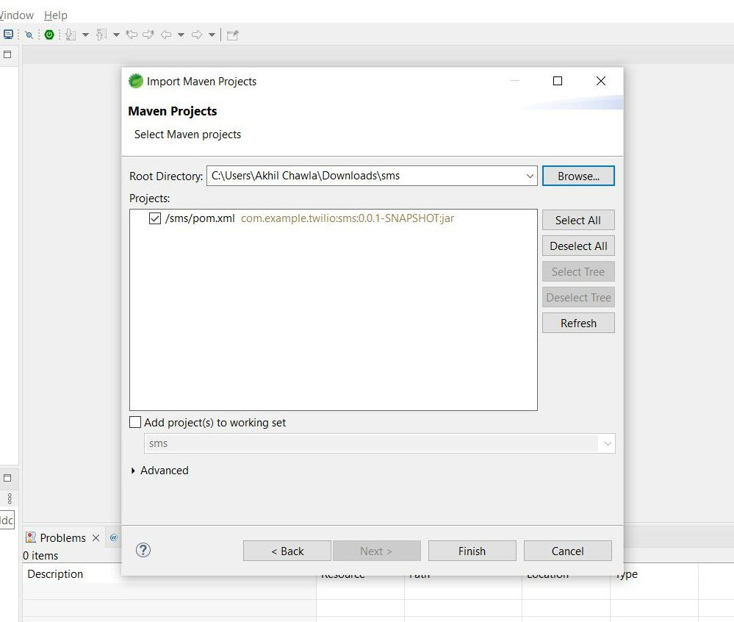Open the new window icon at toolbar's right end
This screenshot has height=622, width=734.
point(233,34)
